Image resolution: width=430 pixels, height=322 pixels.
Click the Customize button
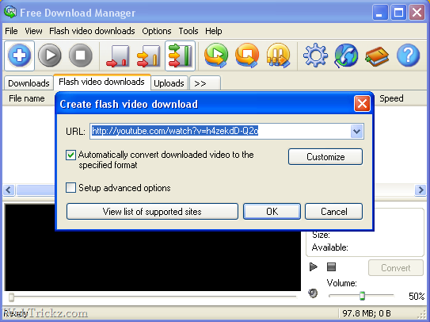tap(325, 156)
